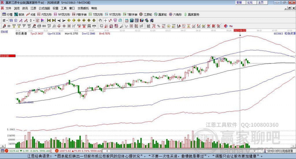
Task: Click the yellow diamond four-way arrow icon
Action: [x=89, y=20]
